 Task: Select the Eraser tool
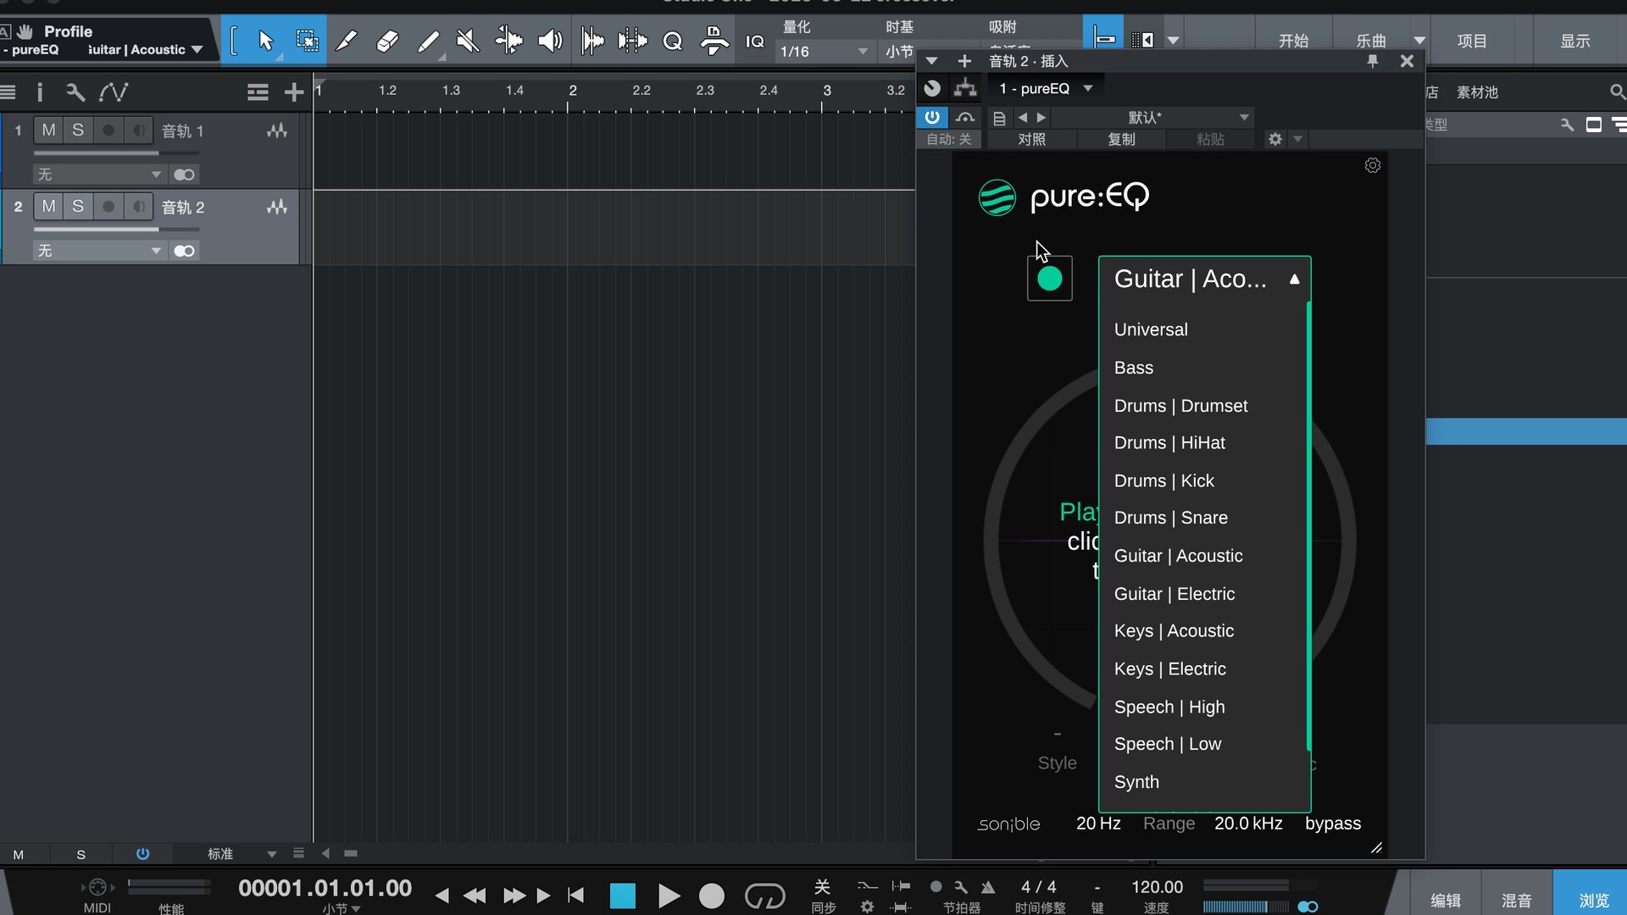click(387, 41)
